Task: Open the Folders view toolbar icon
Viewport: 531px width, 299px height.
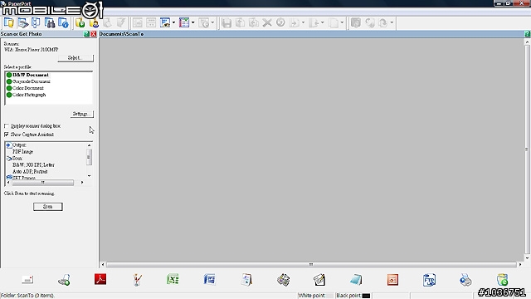Action: [x=9, y=23]
